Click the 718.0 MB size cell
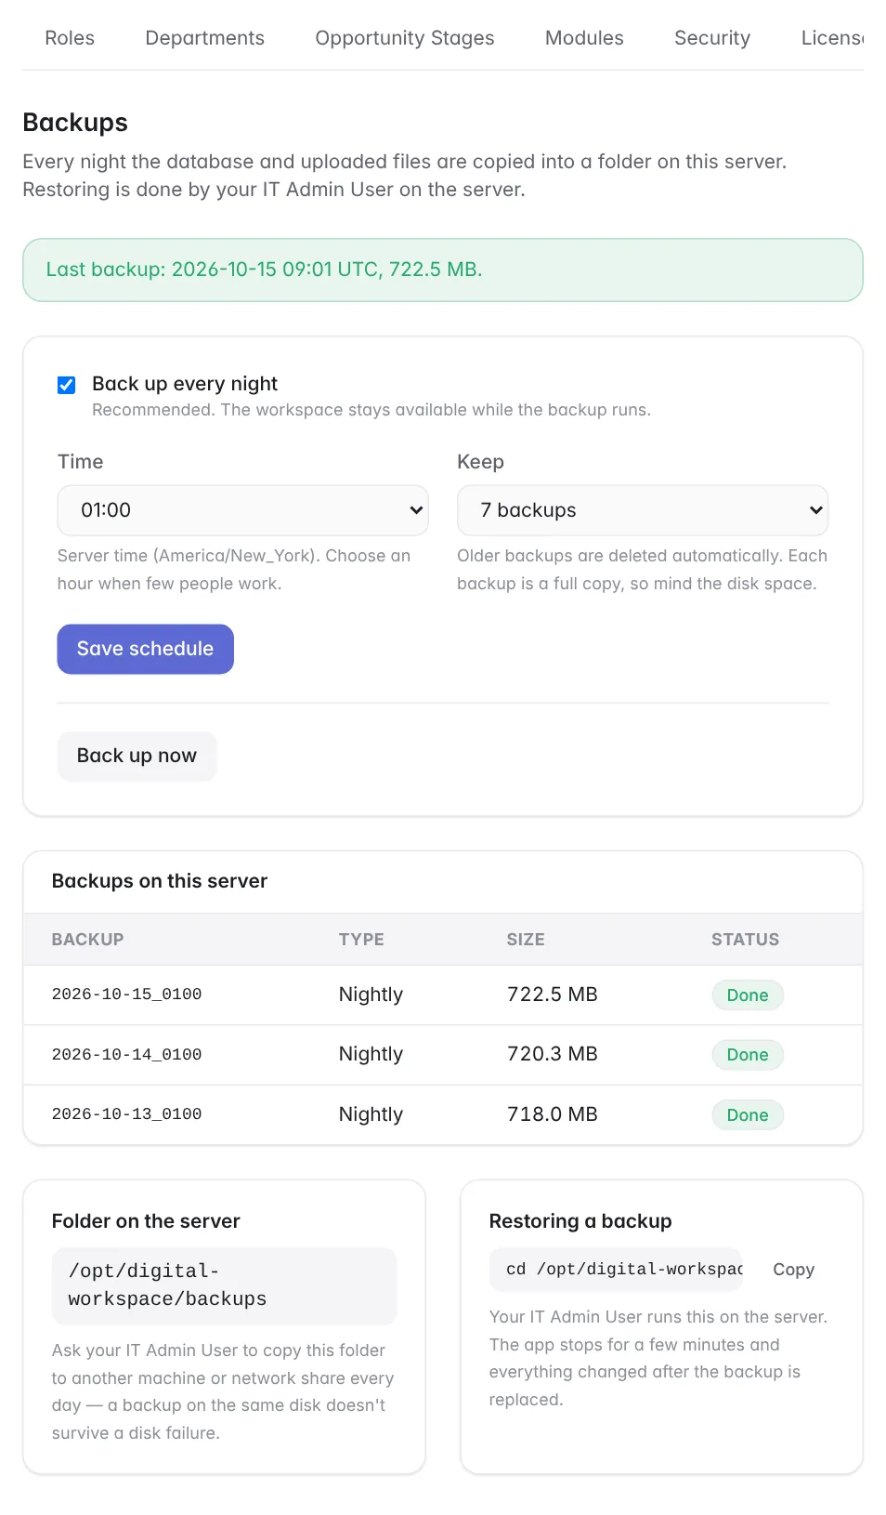The width and height of the screenshot is (886, 1515). pyautogui.click(x=552, y=1114)
